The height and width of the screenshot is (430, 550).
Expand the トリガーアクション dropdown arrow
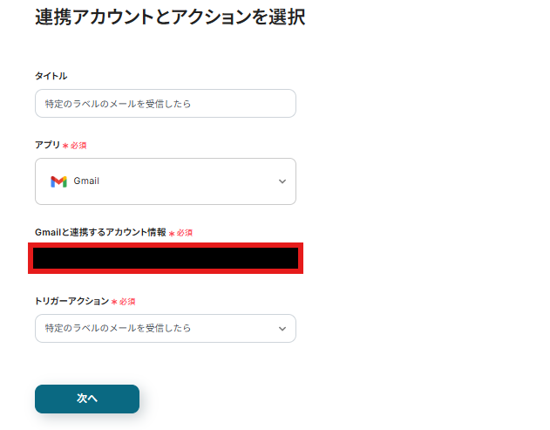click(x=282, y=329)
